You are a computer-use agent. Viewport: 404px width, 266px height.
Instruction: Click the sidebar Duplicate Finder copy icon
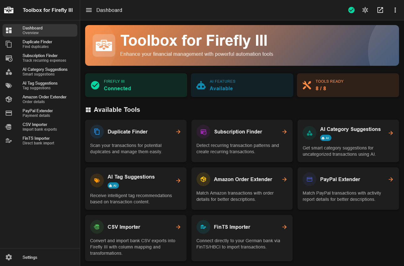[9, 44]
